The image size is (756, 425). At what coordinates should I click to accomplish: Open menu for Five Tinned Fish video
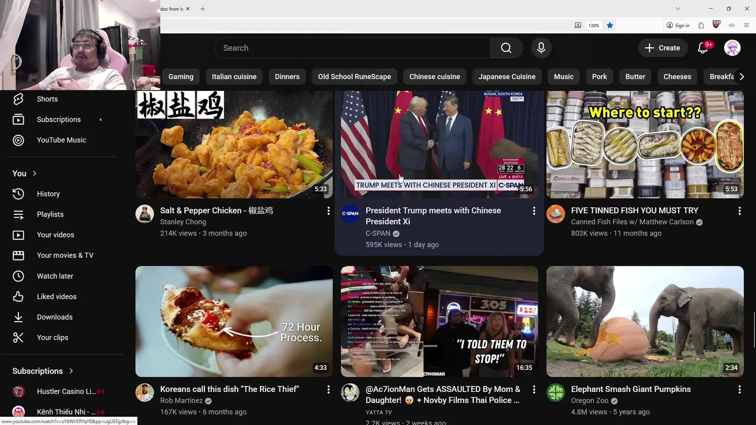(x=739, y=211)
